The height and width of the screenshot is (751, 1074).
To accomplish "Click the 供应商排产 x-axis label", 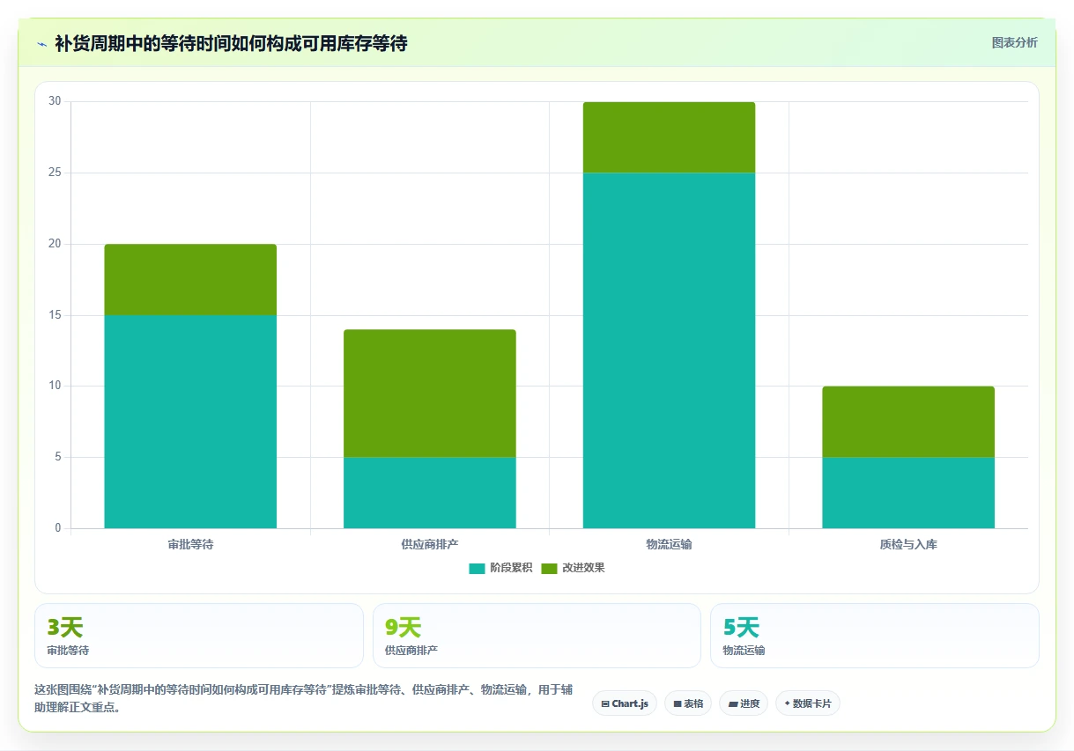I will [x=430, y=545].
